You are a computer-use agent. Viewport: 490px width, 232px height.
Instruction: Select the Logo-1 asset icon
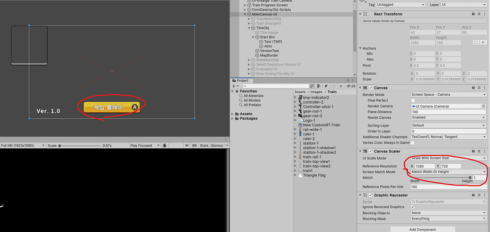pyautogui.click(x=300, y=120)
